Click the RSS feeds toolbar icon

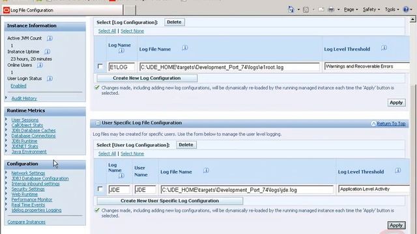pyautogui.click(x=306, y=10)
